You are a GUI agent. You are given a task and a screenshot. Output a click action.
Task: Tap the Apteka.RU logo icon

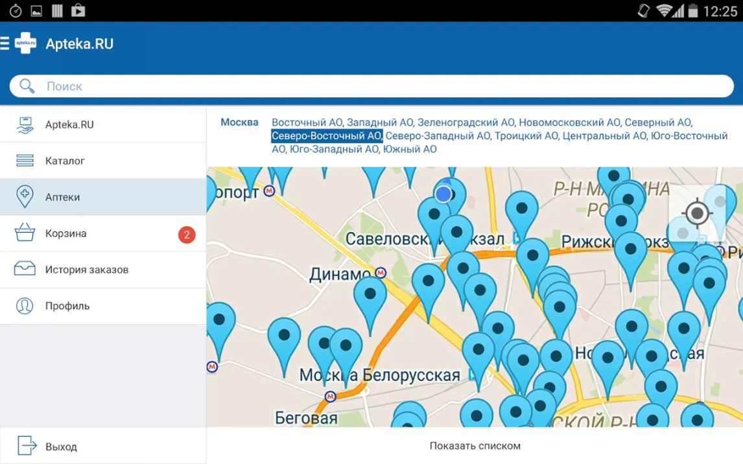click(25, 43)
